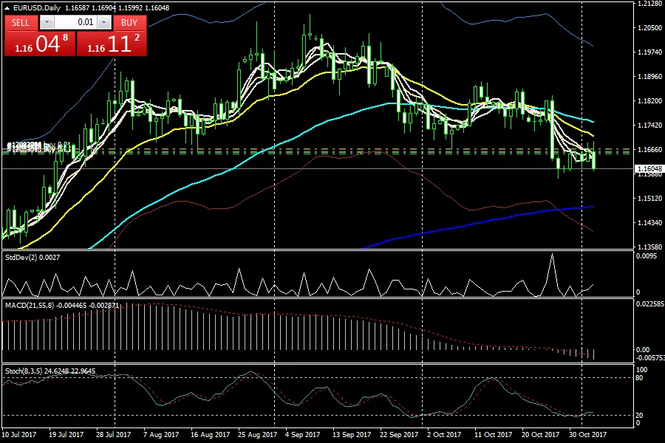665x443 pixels.
Task: Click the 0.022585 MACD scale value
Action: pyautogui.click(x=650, y=304)
